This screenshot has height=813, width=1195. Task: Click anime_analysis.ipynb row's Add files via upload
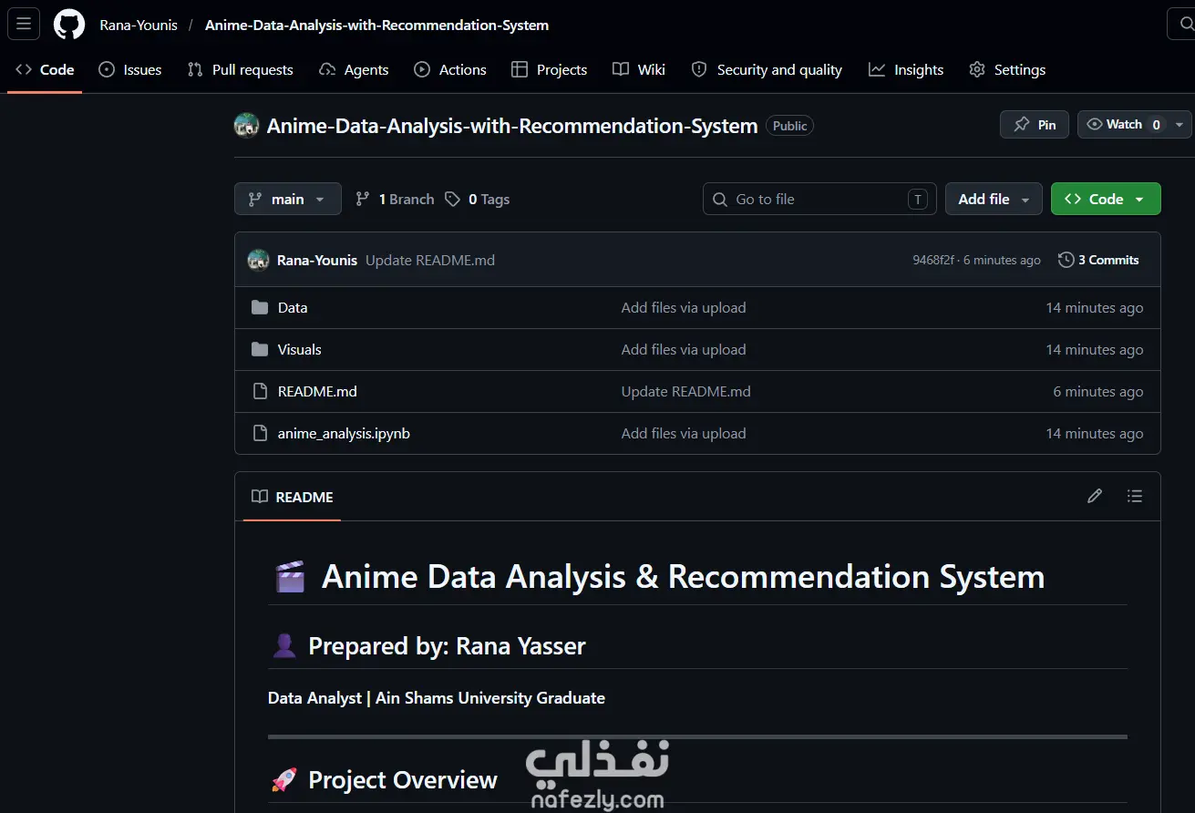click(684, 434)
